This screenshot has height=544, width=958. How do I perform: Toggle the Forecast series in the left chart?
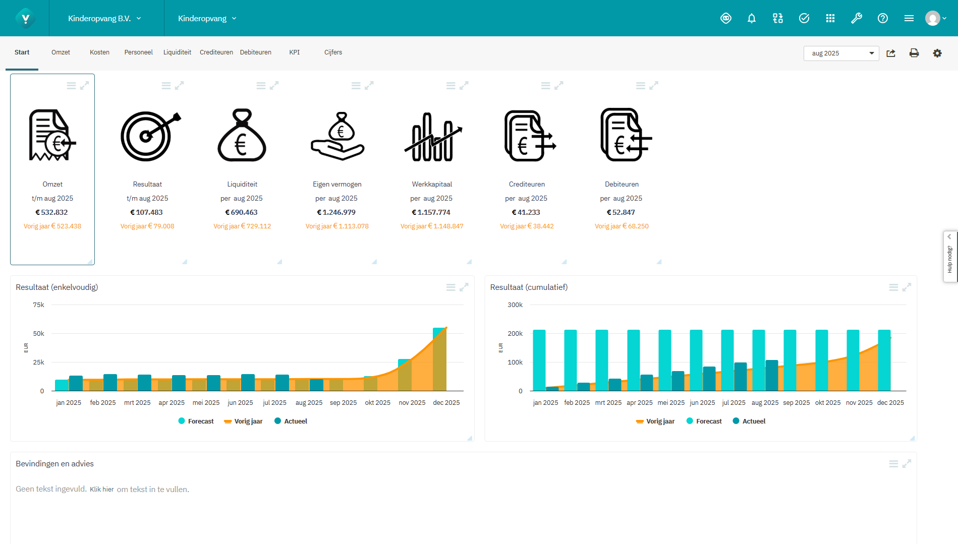pos(196,421)
